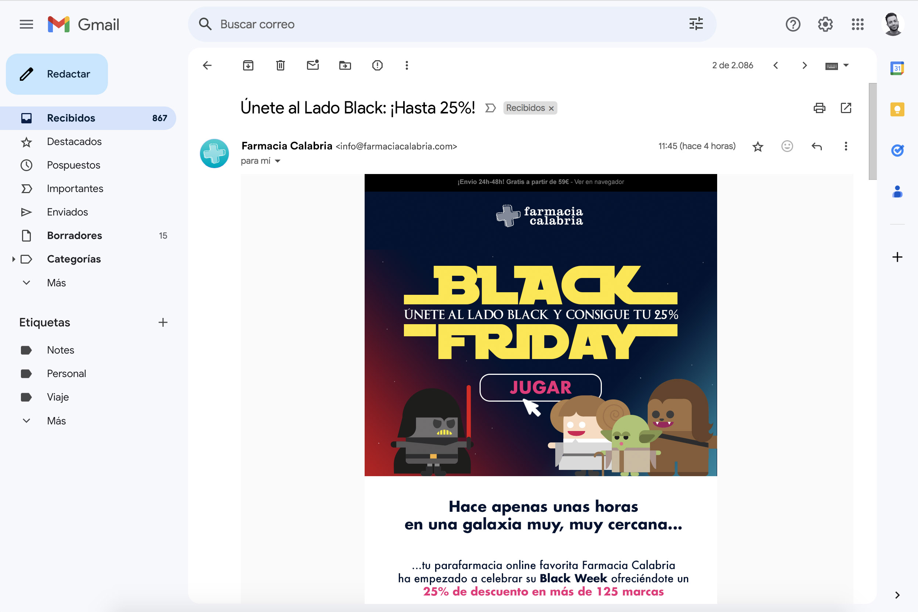The height and width of the screenshot is (612, 918).
Task: Open the Help question mark icon
Action: pyautogui.click(x=793, y=24)
